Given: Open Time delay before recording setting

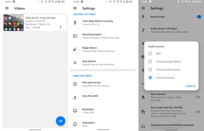Looking at the screenshot, I should [103, 23].
